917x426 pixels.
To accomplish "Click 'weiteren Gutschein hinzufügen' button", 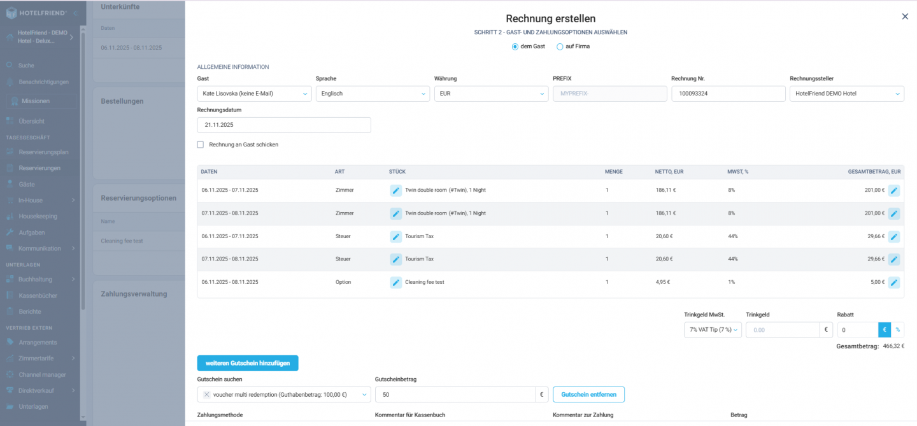I will (x=248, y=363).
